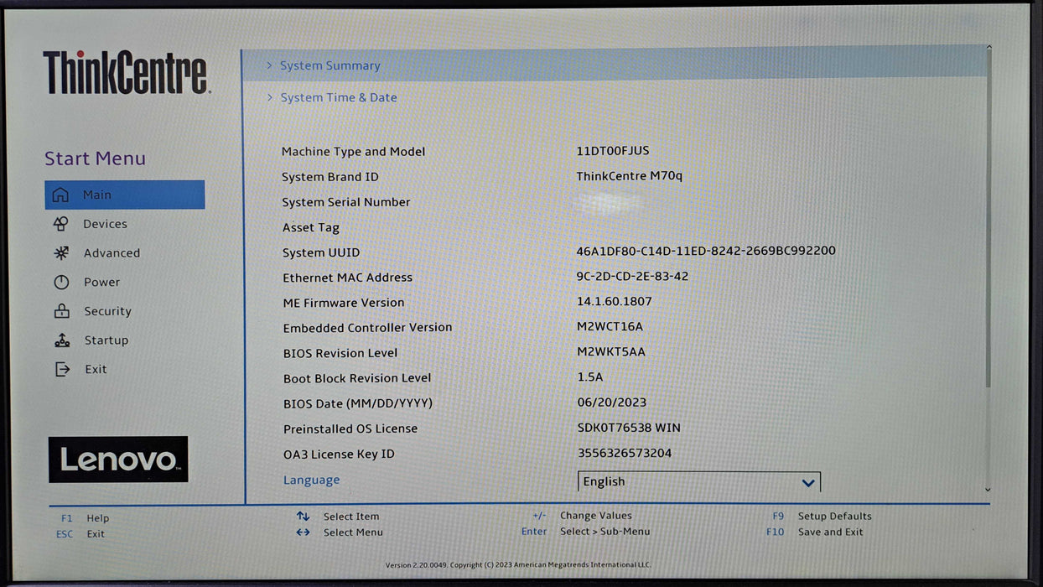Click the F1 Help hint
The height and width of the screenshot is (587, 1043).
tap(85, 518)
